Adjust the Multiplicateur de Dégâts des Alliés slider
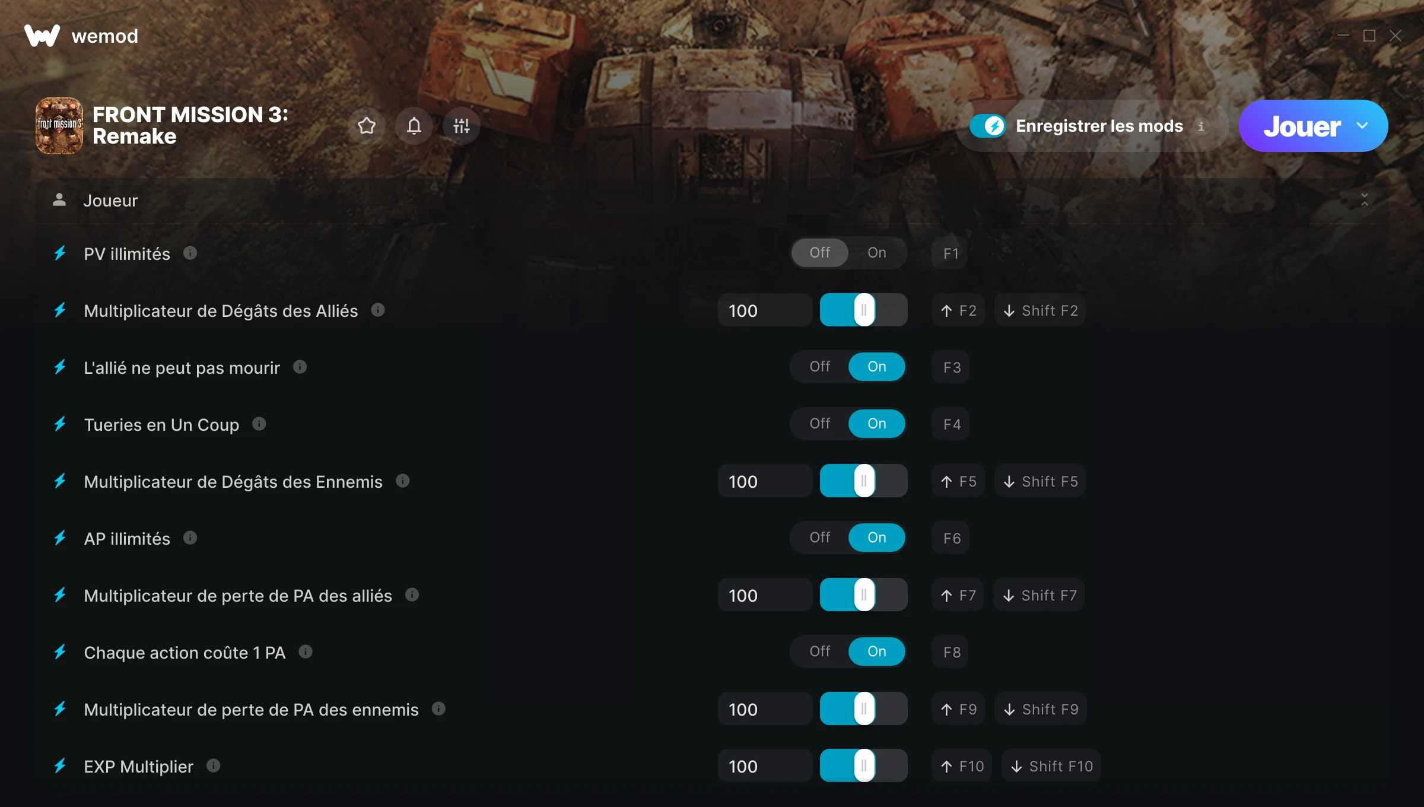The height and width of the screenshot is (807, 1424). click(864, 310)
